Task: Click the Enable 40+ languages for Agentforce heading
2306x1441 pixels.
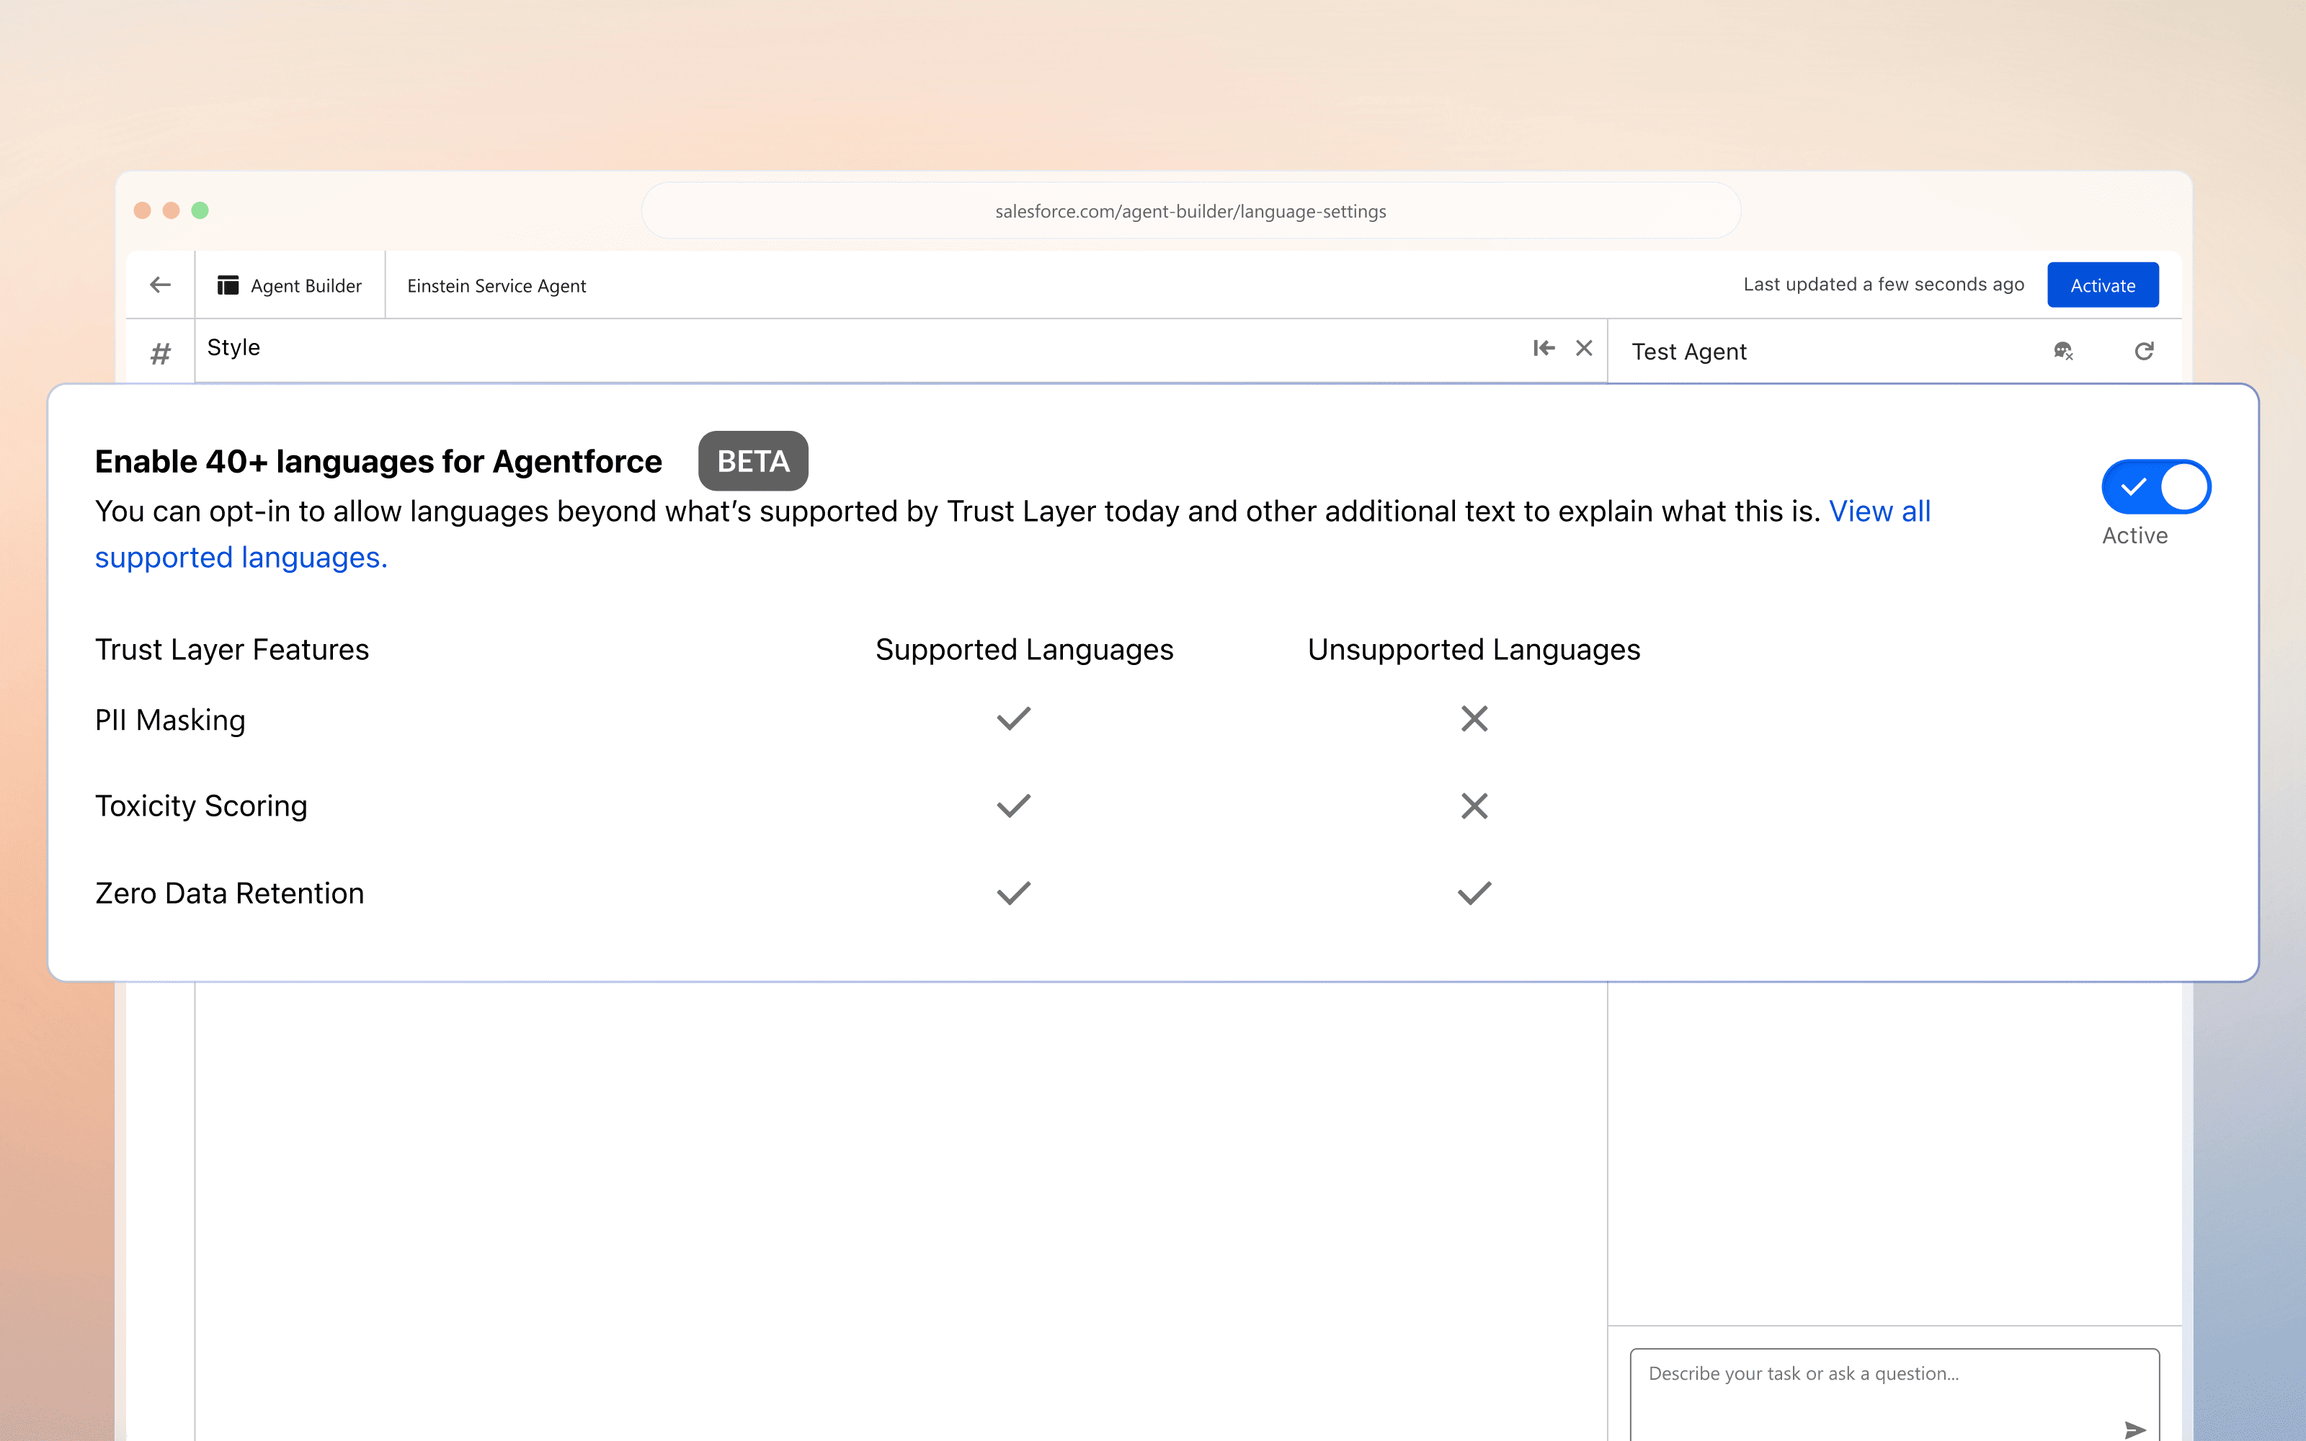Action: (x=378, y=461)
